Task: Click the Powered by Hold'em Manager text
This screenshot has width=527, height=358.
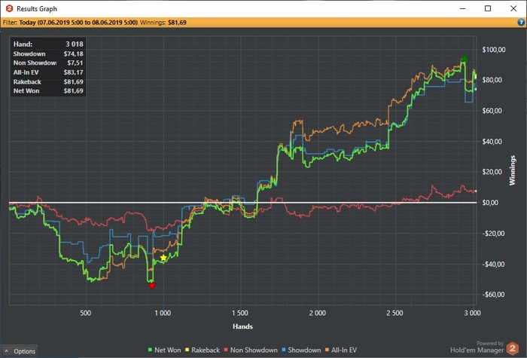Action: tap(477, 347)
